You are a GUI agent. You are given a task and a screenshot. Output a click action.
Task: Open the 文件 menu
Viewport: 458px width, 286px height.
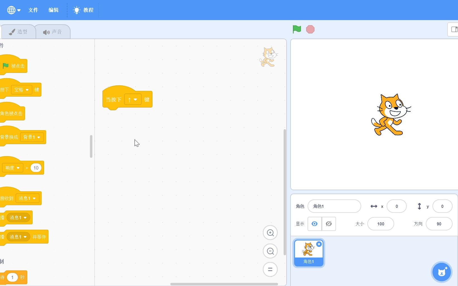pyautogui.click(x=33, y=10)
